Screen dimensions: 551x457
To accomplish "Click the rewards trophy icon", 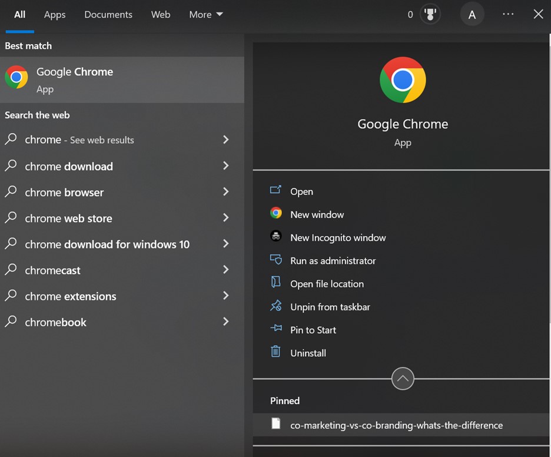I will point(430,15).
